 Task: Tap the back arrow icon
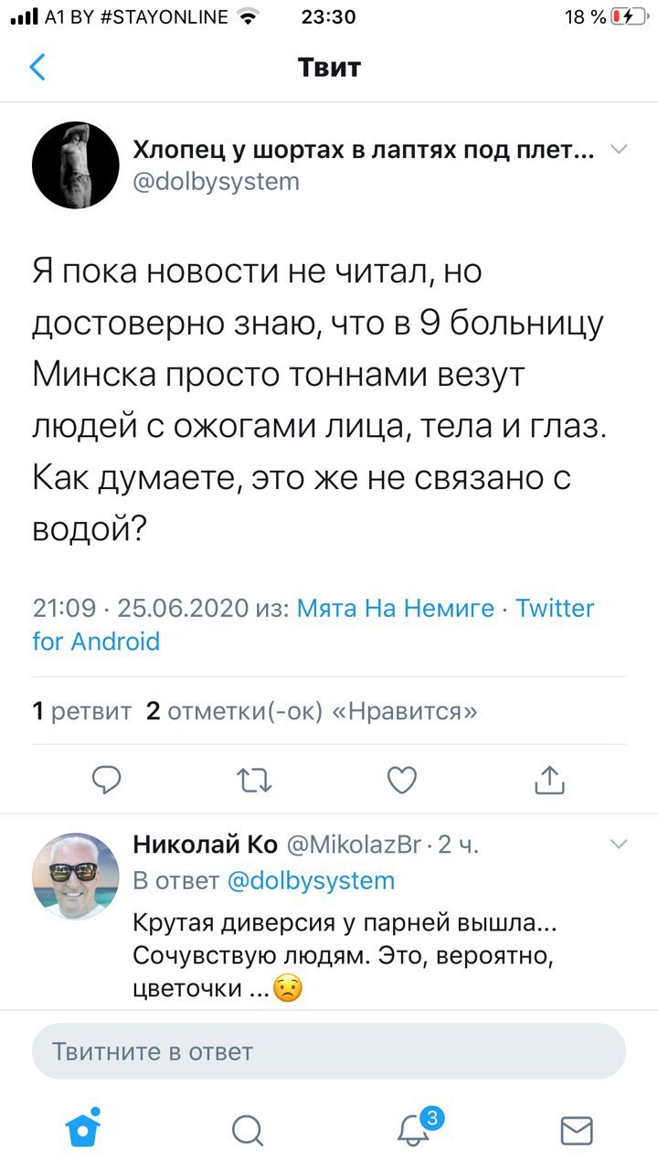(x=38, y=68)
